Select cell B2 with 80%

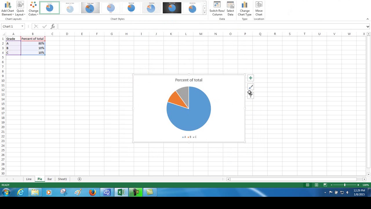tap(33, 43)
